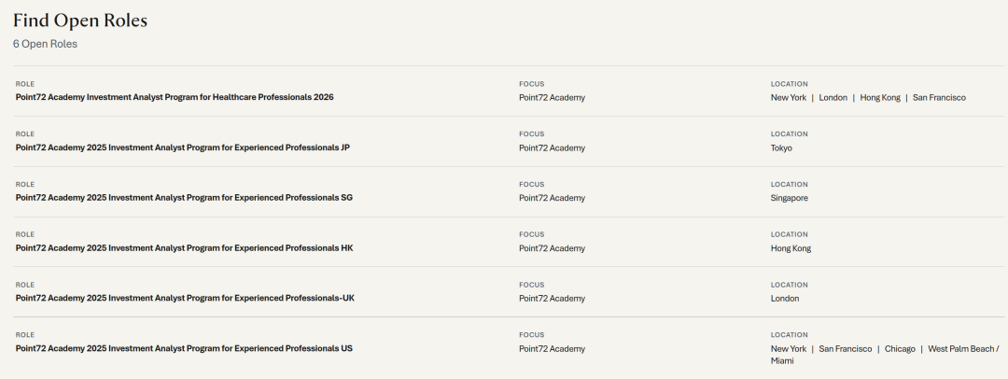The height and width of the screenshot is (379, 1008).
Task: Open the Healthcare Professionals 2026 program role
Action: click(x=175, y=97)
